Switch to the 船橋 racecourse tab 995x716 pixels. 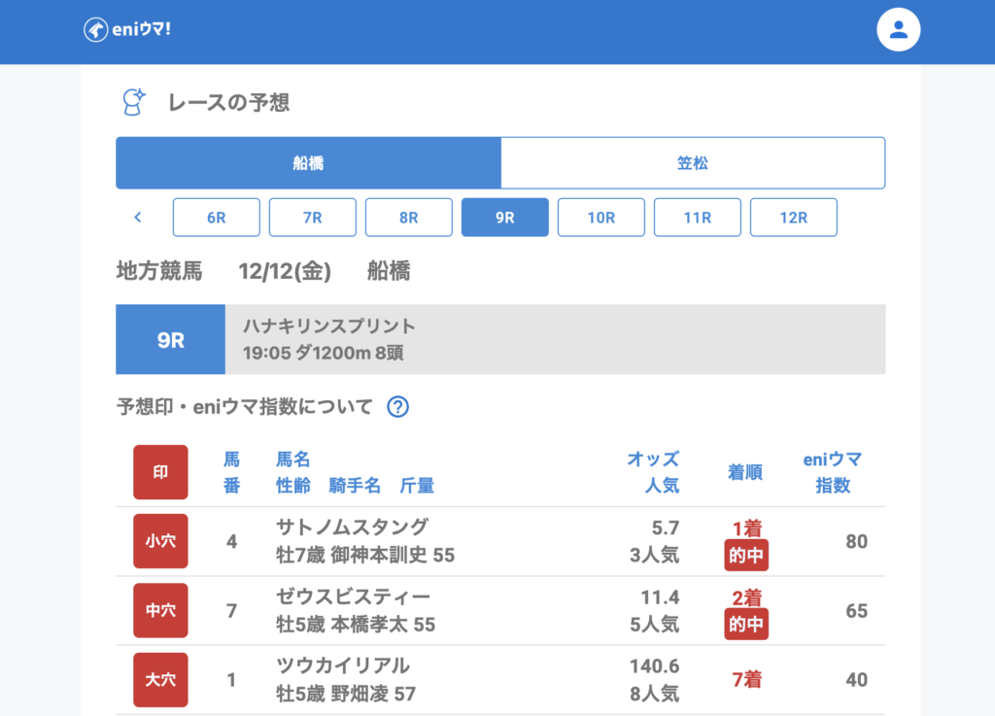point(308,163)
